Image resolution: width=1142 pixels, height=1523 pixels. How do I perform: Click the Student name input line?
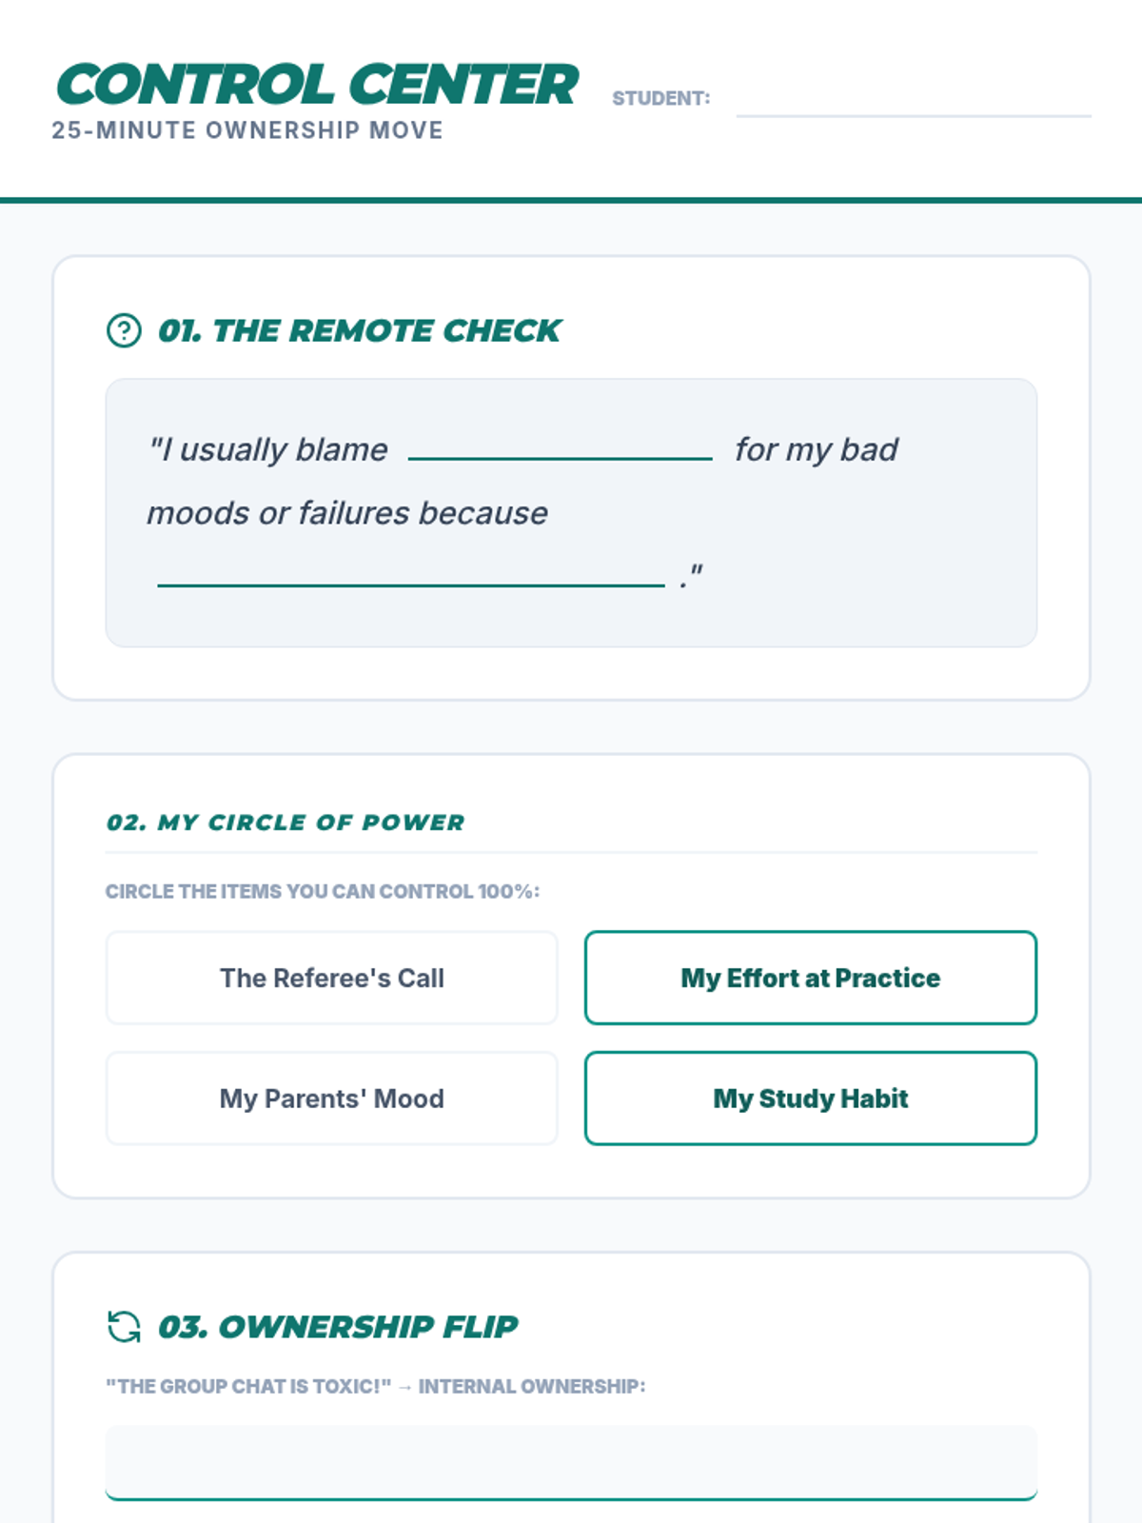point(914,100)
